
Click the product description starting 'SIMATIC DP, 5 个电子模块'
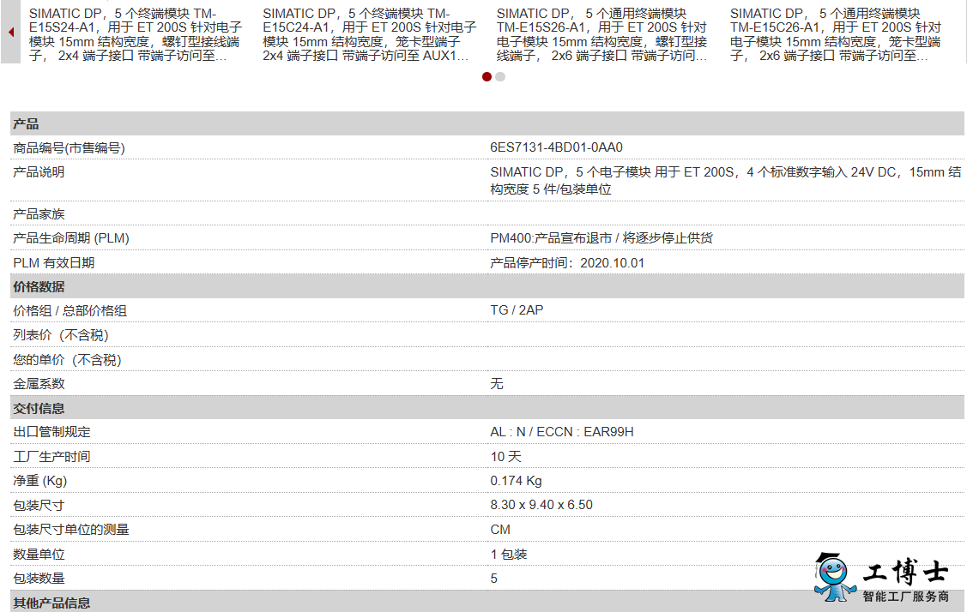(x=725, y=181)
